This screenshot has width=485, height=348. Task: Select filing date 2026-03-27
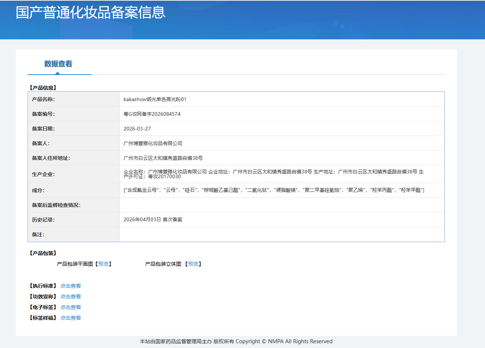point(137,129)
